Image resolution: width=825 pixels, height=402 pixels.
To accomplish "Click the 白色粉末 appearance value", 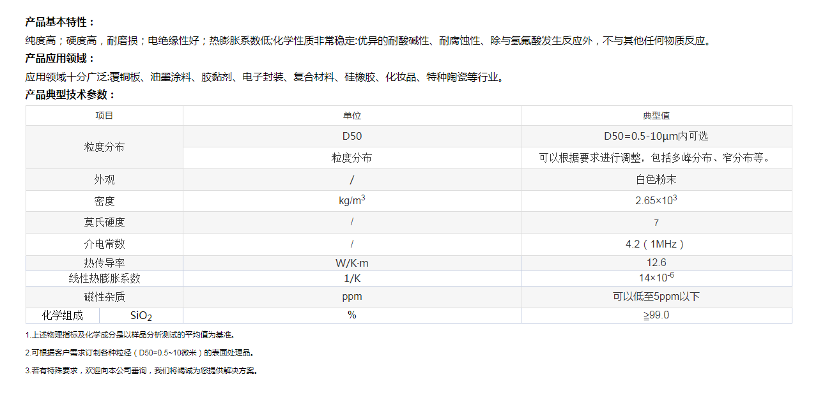I will tap(656, 180).
